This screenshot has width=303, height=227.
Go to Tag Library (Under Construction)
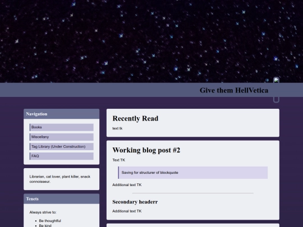(62, 146)
